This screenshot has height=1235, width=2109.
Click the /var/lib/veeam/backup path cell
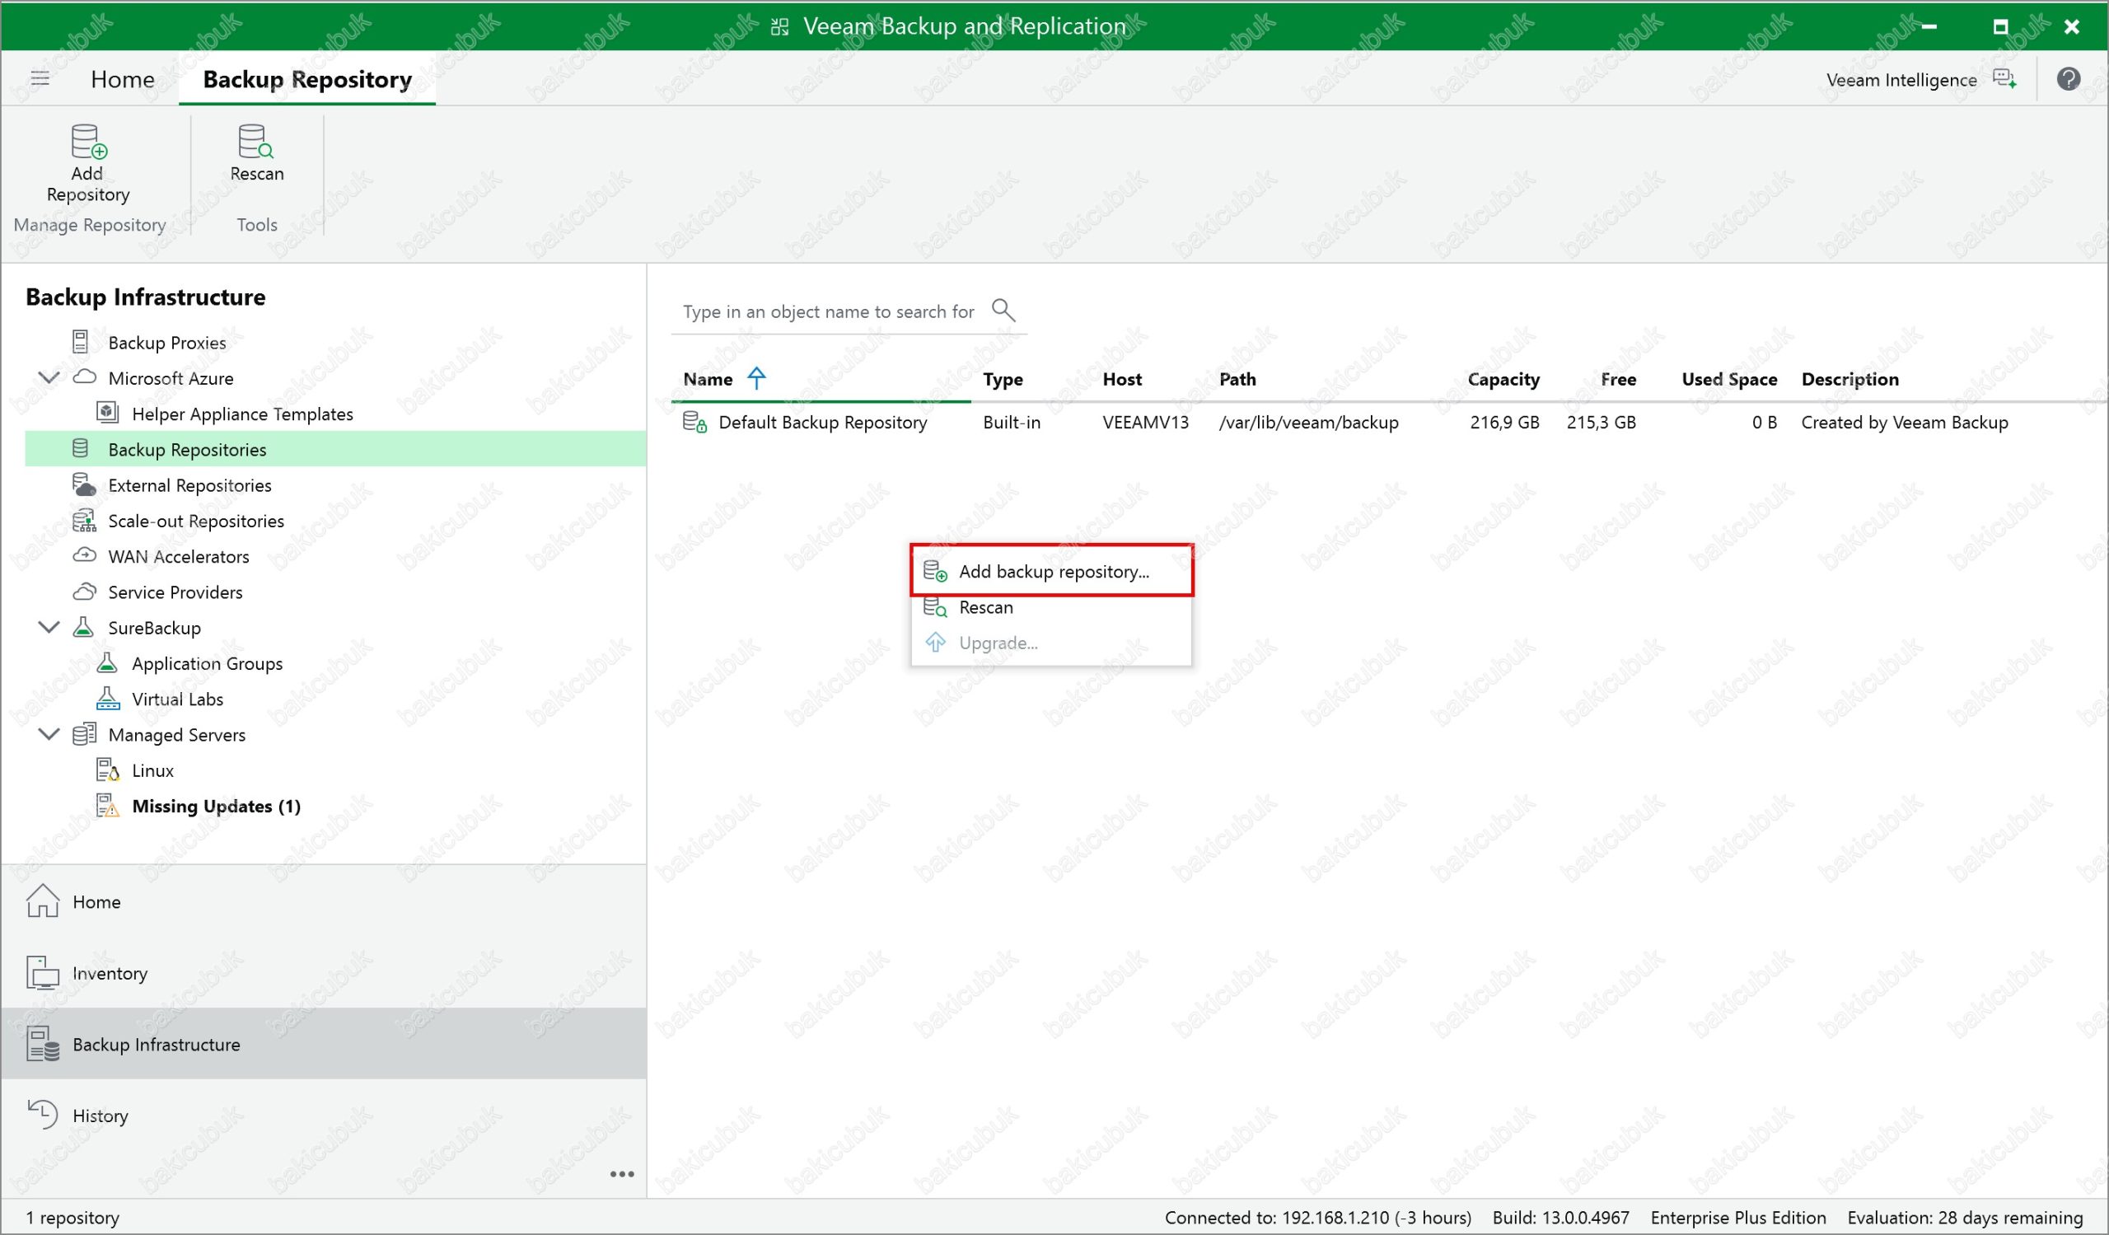(x=1309, y=422)
